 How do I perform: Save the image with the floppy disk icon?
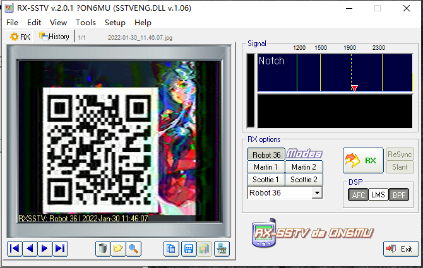[188, 248]
